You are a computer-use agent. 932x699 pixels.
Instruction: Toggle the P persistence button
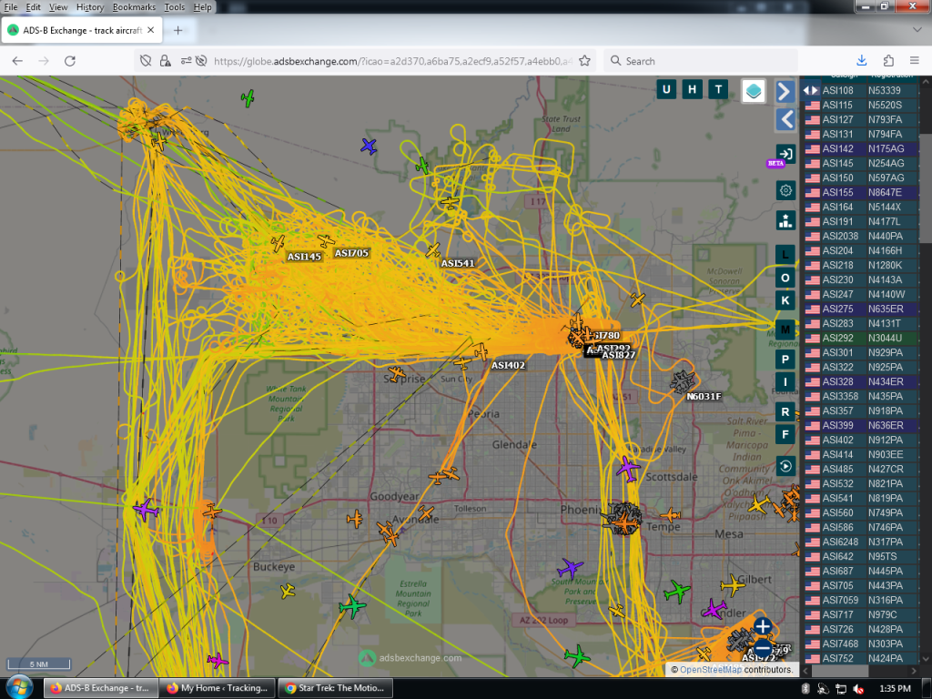(785, 359)
